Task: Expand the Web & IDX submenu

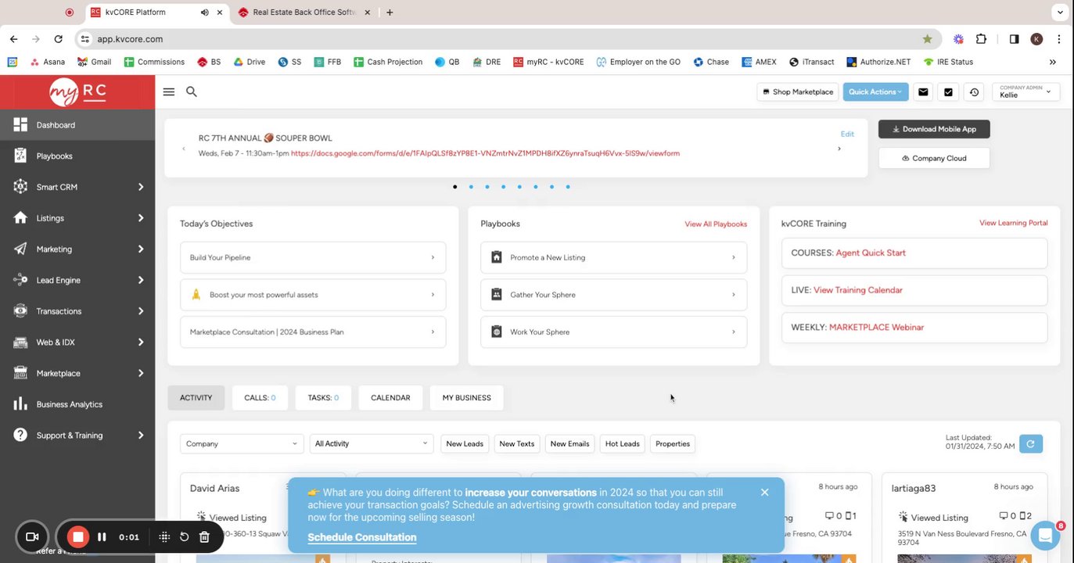Action: pos(141,342)
